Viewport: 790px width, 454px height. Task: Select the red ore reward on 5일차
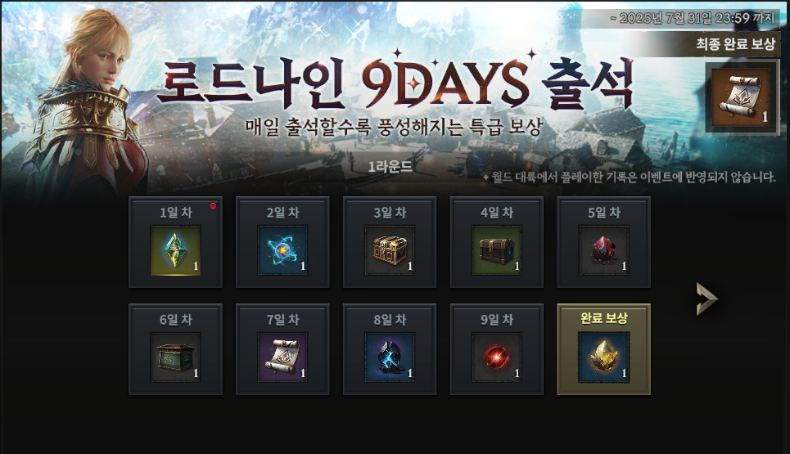coord(603,250)
